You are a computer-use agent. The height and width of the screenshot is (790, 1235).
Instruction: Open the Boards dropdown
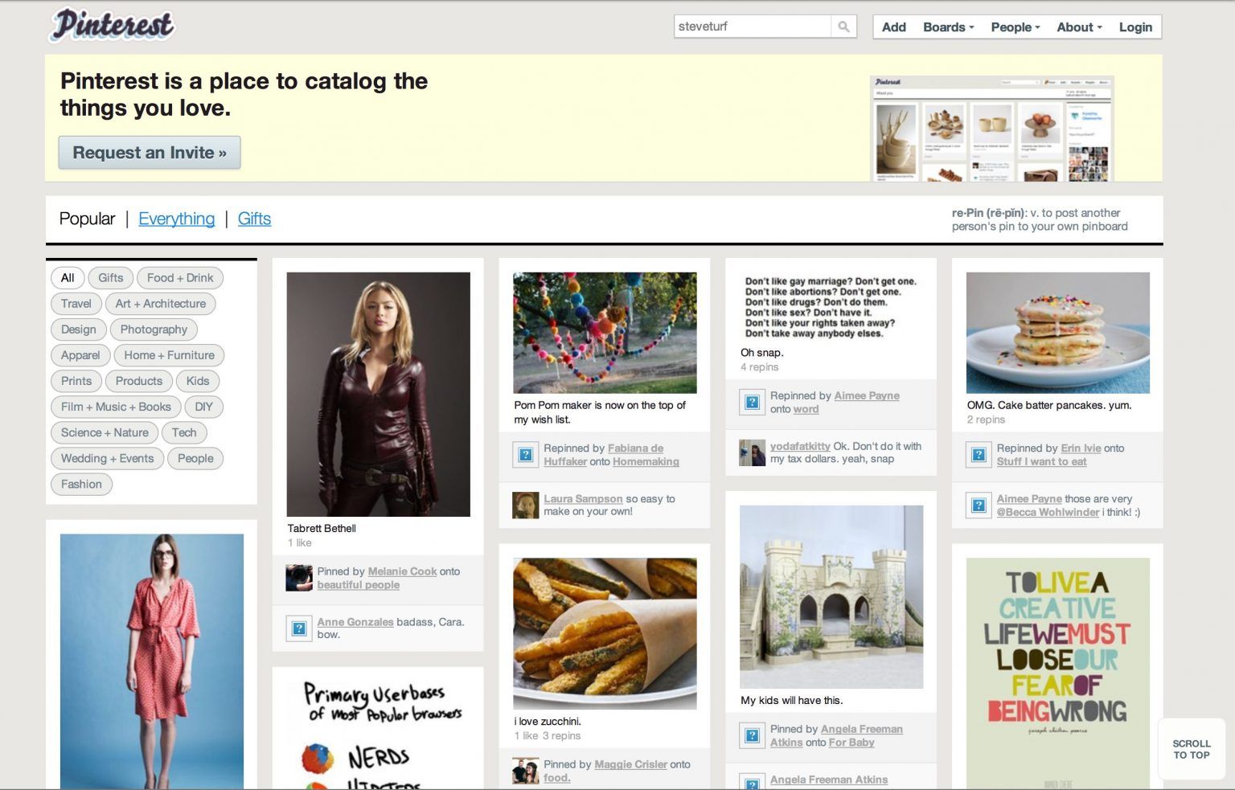click(946, 27)
